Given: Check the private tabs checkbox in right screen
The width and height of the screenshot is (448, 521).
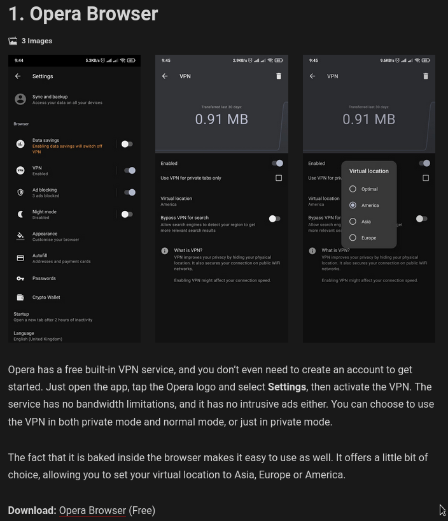Looking at the screenshot, I should (426, 178).
